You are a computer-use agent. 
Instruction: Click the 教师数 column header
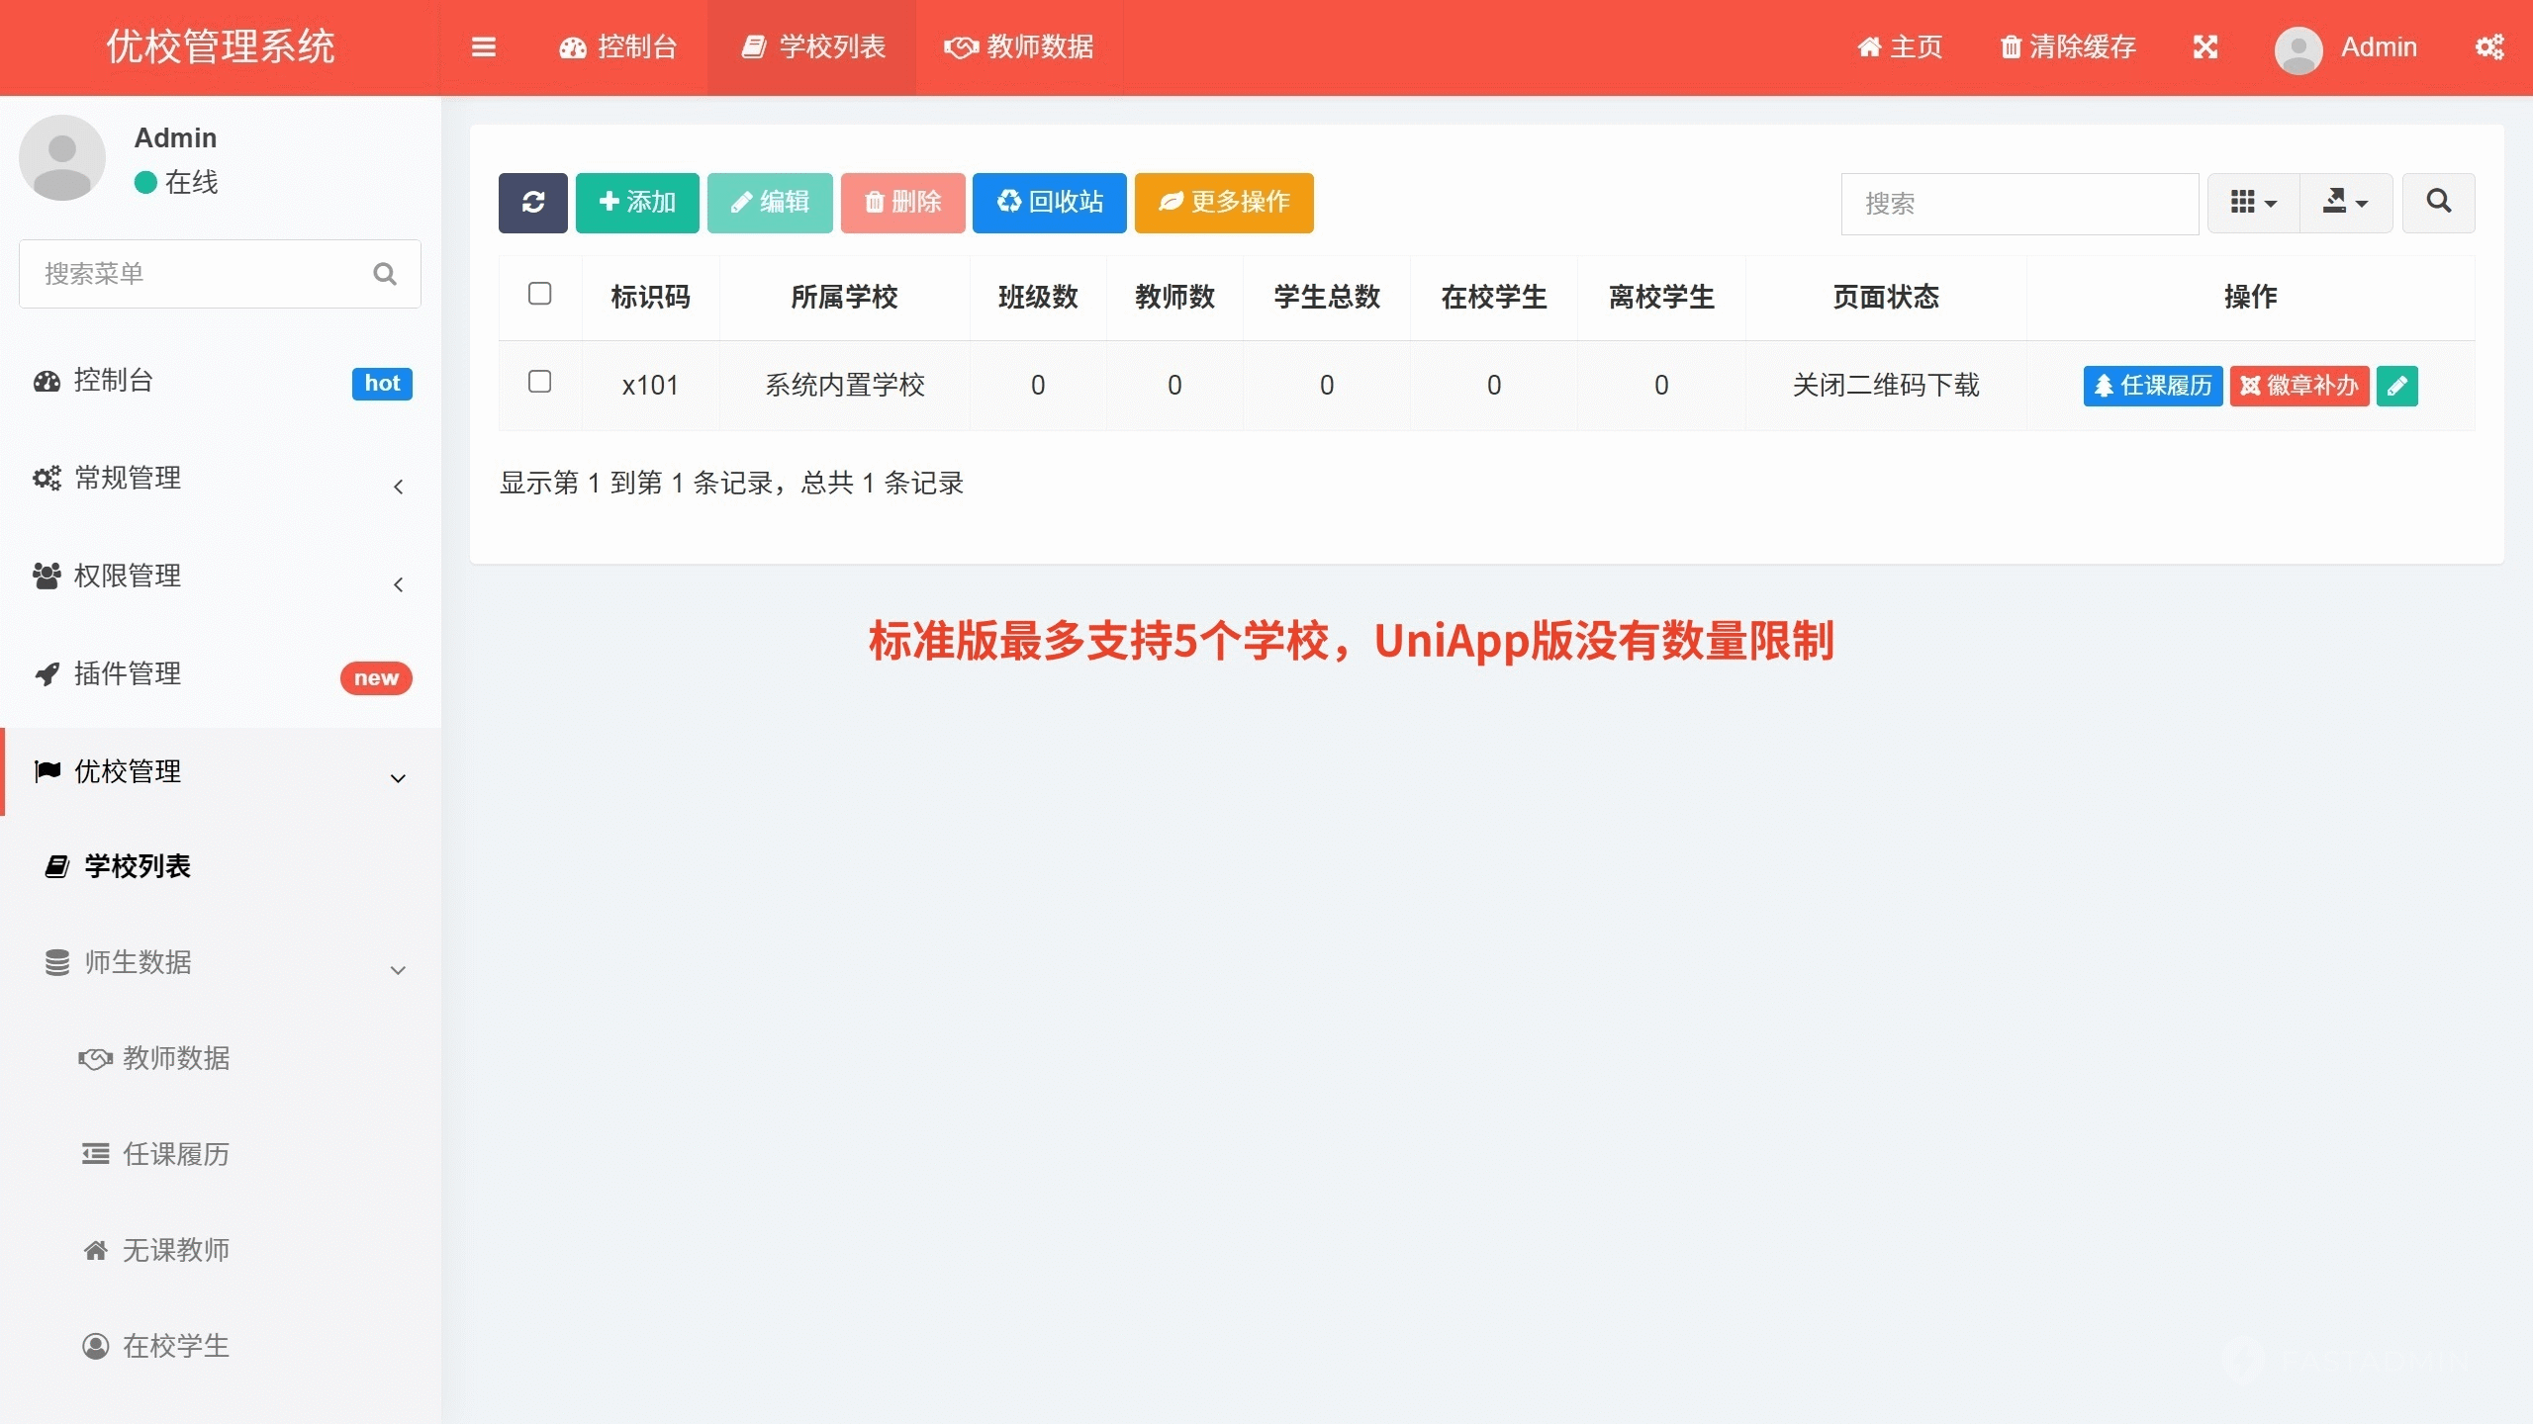tap(1174, 298)
